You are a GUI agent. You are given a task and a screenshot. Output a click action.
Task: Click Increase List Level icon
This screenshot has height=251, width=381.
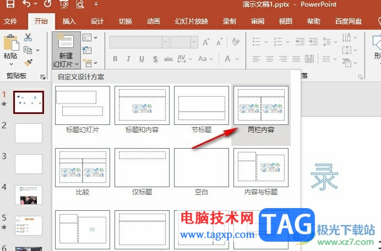click(x=313, y=41)
